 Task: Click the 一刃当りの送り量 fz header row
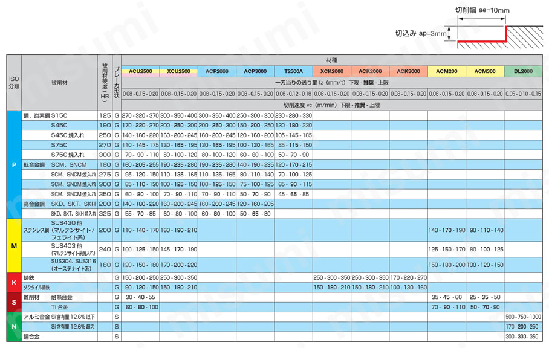[332, 83]
